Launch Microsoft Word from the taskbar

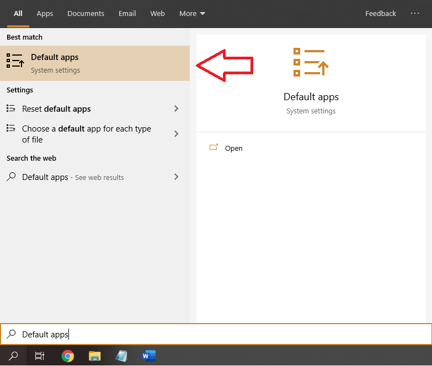148,356
